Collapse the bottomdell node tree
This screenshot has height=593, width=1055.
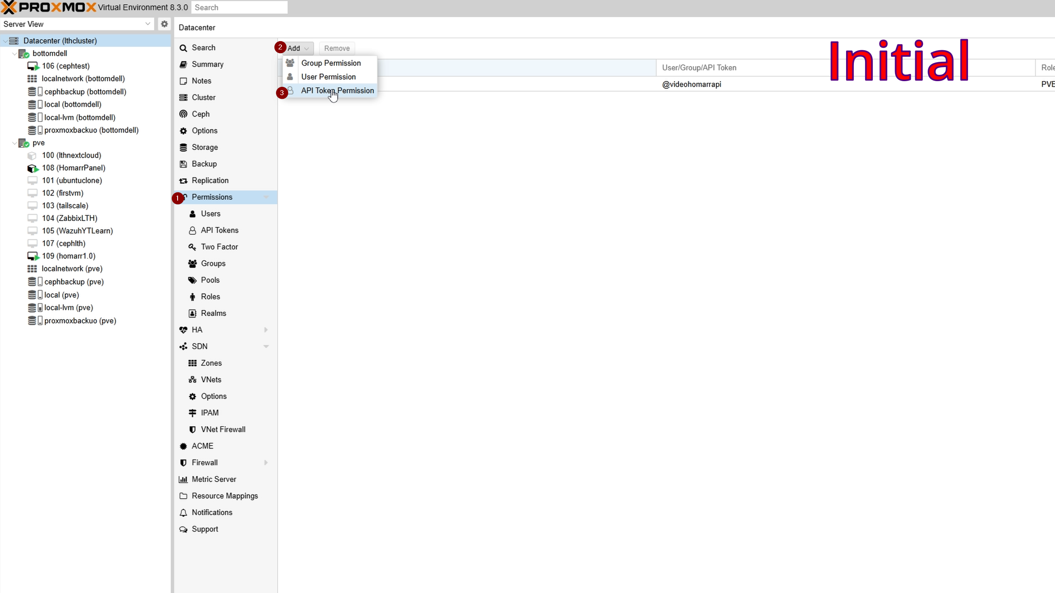click(x=14, y=54)
